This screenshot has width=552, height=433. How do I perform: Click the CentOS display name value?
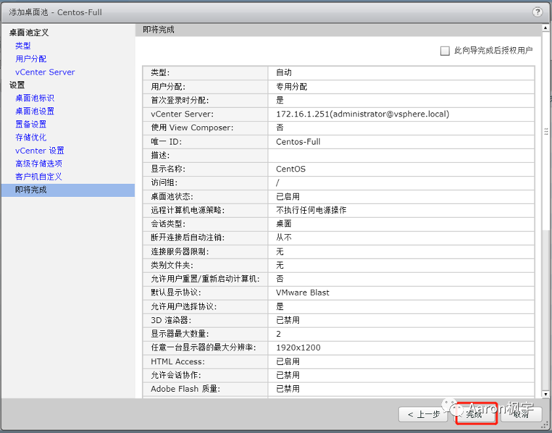[x=291, y=169]
